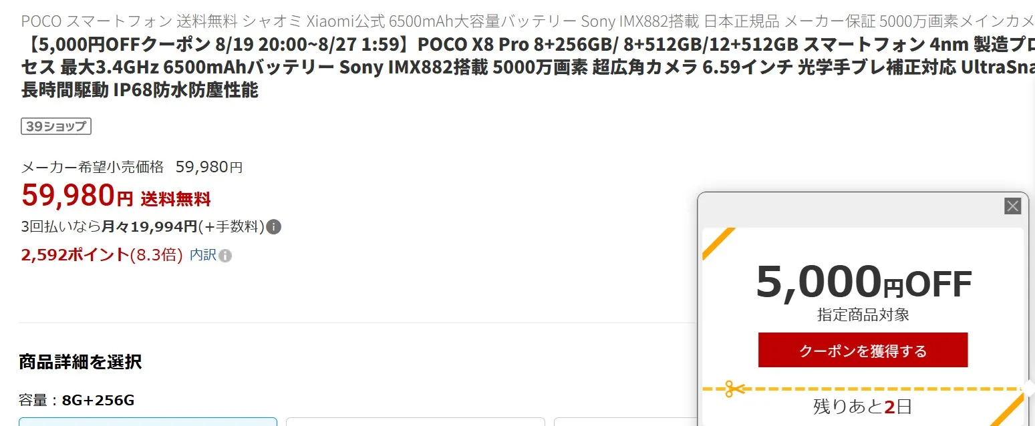Click the 5,000円OFF coupon amount
The image size is (1035, 426).
pyautogui.click(x=863, y=282)
